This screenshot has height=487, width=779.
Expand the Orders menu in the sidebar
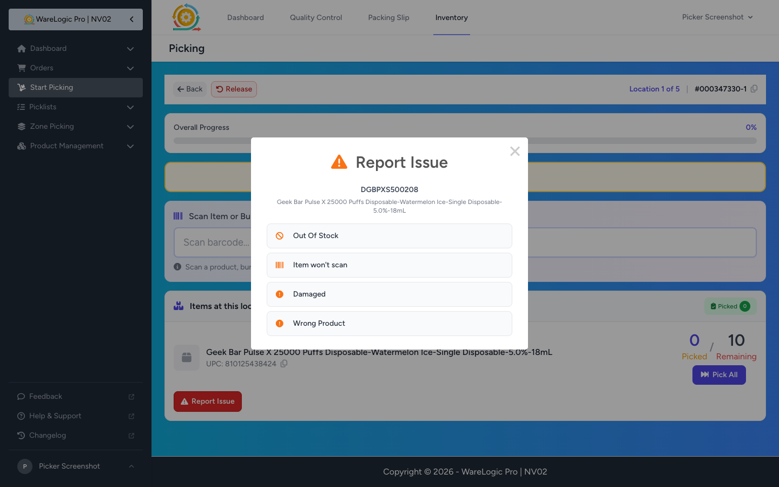pos(130,68)
